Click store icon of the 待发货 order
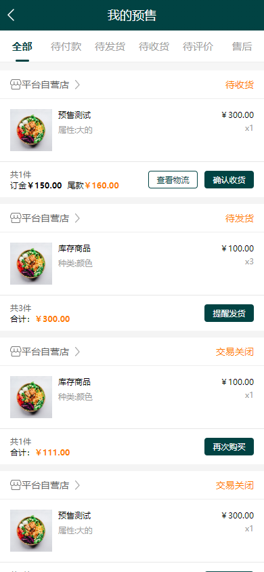This screenshot has width=264, height=572. (16, 218)
